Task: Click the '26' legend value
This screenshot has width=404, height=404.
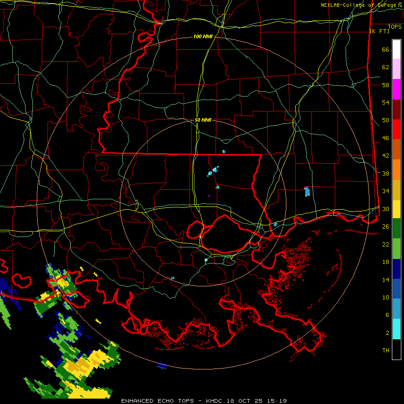Action: pos(386,227)
